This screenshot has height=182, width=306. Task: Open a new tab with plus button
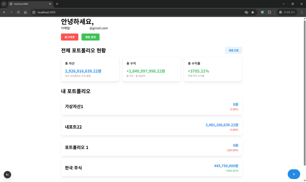[57, 4]
